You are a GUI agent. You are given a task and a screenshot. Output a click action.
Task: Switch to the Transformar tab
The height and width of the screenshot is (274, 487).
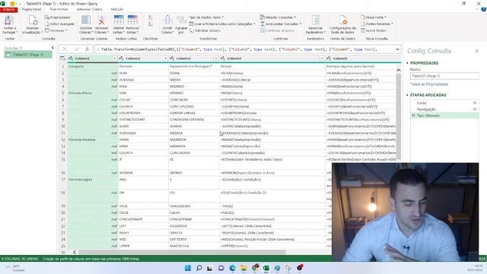pyautogui.click(x=59, y=10)
